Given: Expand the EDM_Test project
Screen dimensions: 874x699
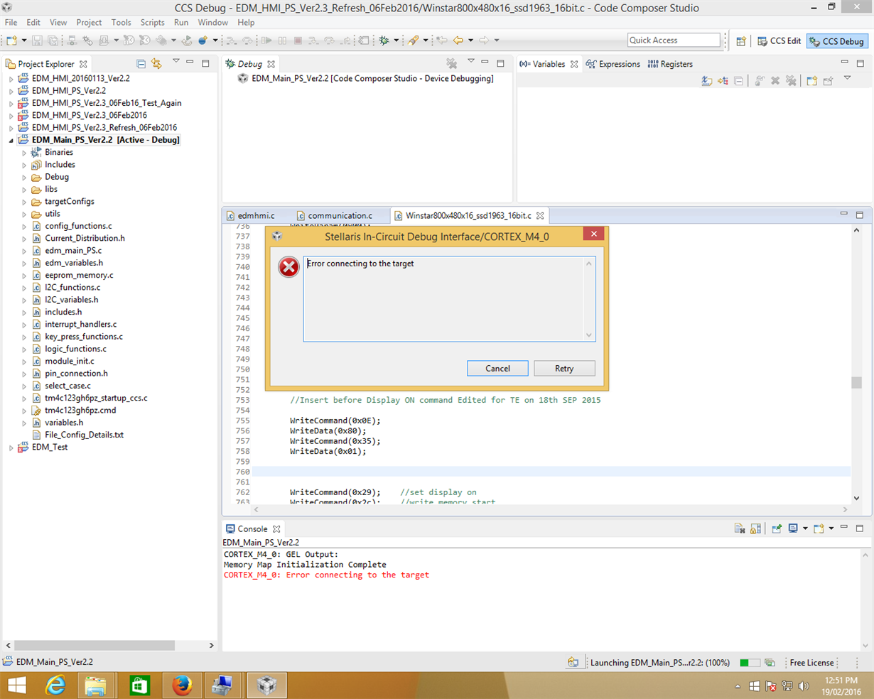Looking at the screenshot, I should (x=11, y=448).
